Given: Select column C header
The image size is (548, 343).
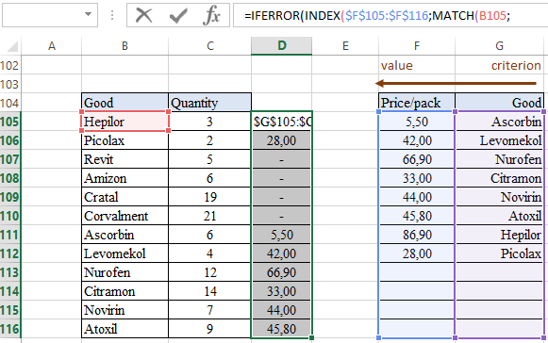Looking at the screenshot, I should click(x=209, y=46).
